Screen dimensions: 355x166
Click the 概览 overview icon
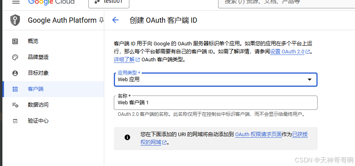tap(15, 41)
